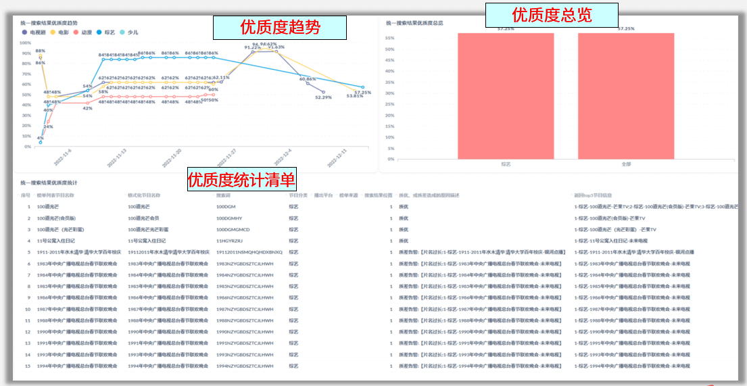Sort by 序号 column header
The height and width of the screenshot is (386, 747).
26,195
